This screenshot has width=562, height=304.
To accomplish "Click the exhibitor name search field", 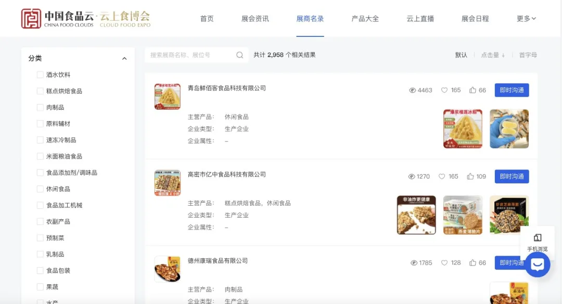I will point(190,55).
